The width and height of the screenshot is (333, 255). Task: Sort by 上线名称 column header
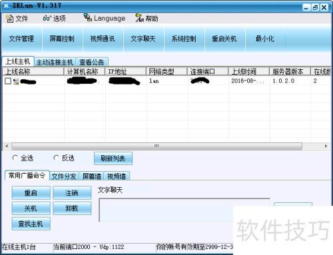pyautogui.click(x=33, y=71)
